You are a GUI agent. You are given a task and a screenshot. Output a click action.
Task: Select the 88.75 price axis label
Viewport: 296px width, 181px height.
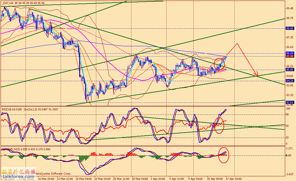(290, 18)
